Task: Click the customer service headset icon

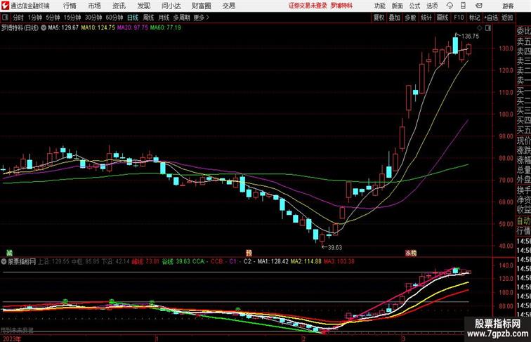Action: [450, 6]
